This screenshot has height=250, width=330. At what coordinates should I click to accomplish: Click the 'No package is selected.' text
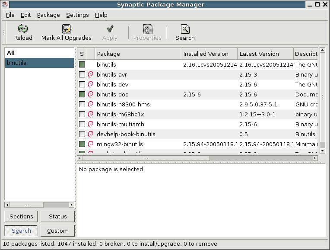pos(112,169)
